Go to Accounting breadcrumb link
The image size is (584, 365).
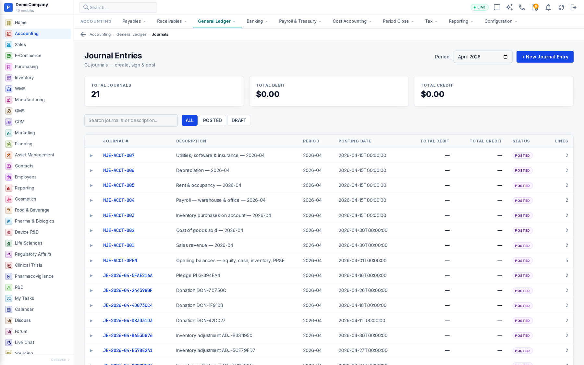100,34
